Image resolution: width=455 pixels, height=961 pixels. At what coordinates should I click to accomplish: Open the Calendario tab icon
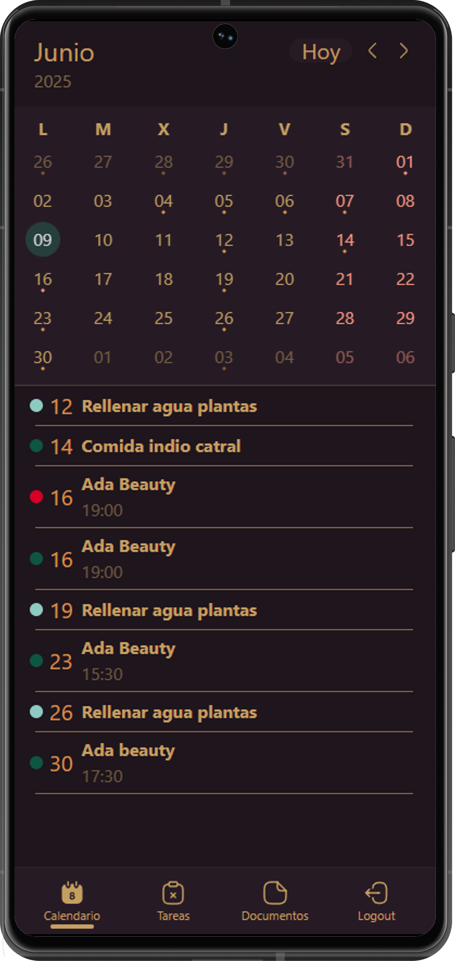pos(72,892)
